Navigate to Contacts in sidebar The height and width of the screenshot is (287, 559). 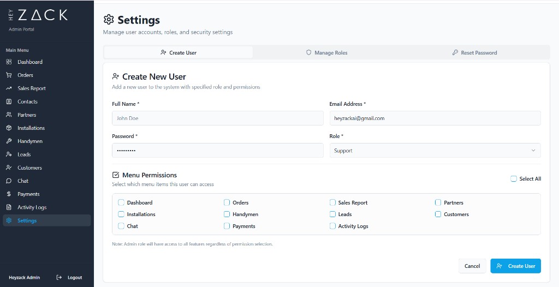coord(47,101)
